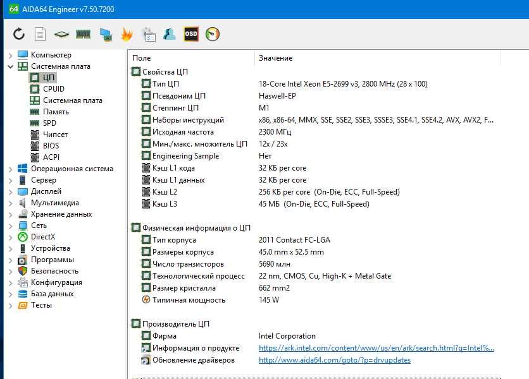Select the Тип ЦП row
This screenshot has width=529, height=379.
(316, 84)
